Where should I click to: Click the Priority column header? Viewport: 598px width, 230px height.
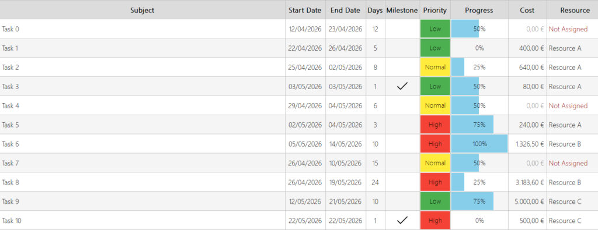click(434, 10)
